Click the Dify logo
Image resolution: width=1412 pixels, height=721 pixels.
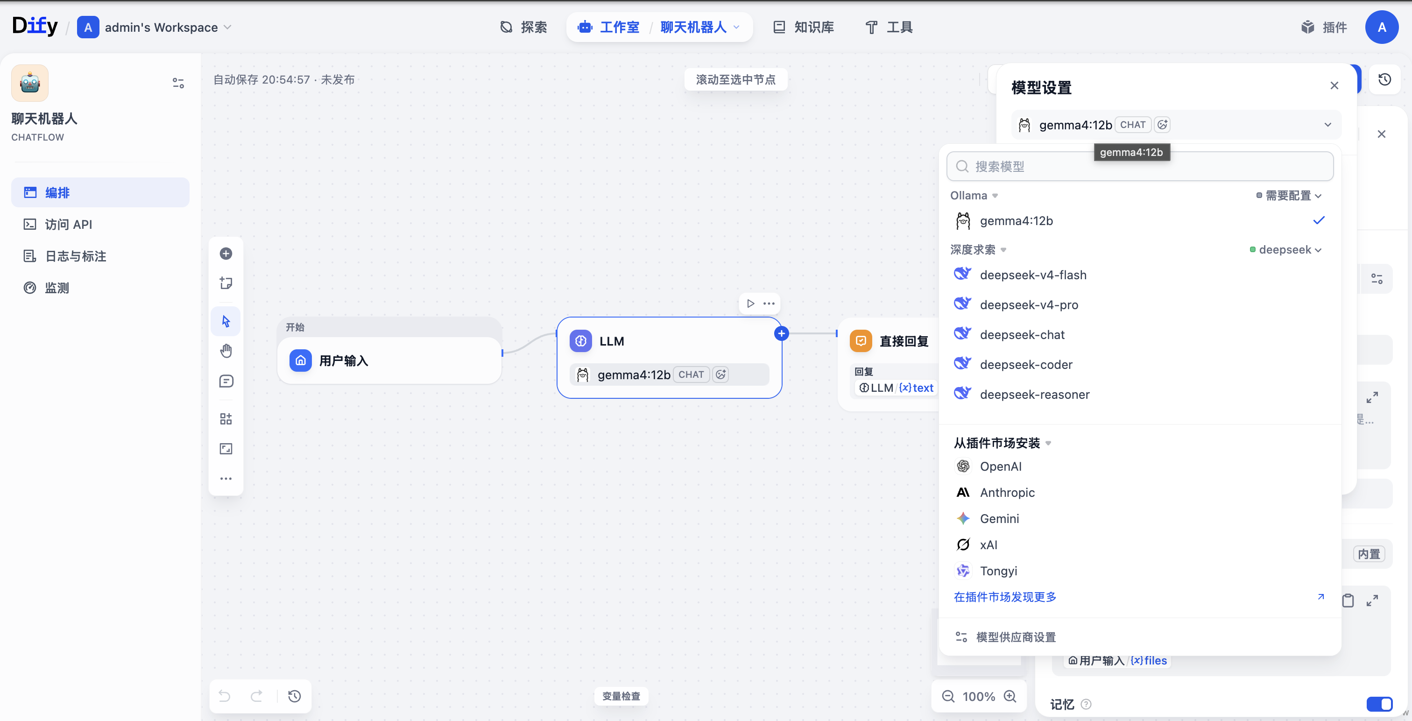pyautogui.click(x=35, y=26)
